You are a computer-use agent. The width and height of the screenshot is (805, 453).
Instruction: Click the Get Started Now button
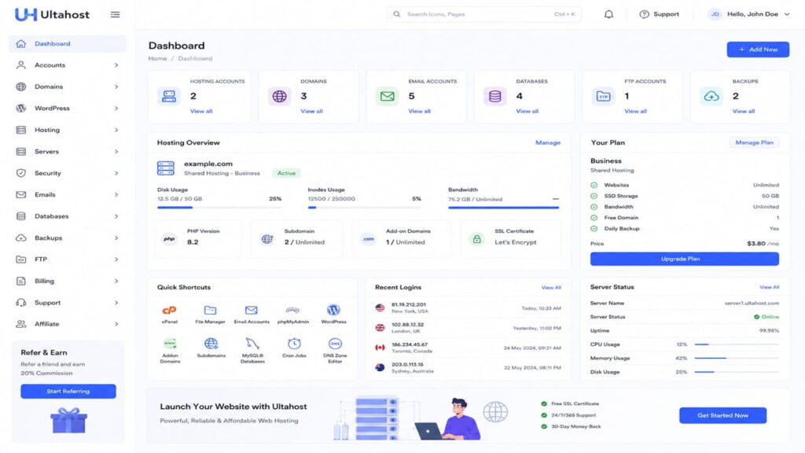[723, 415]
